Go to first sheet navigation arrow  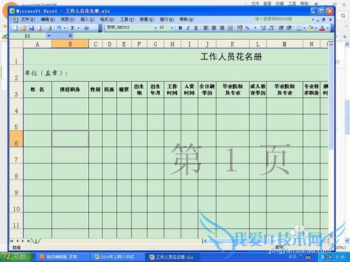pos(12,241)
